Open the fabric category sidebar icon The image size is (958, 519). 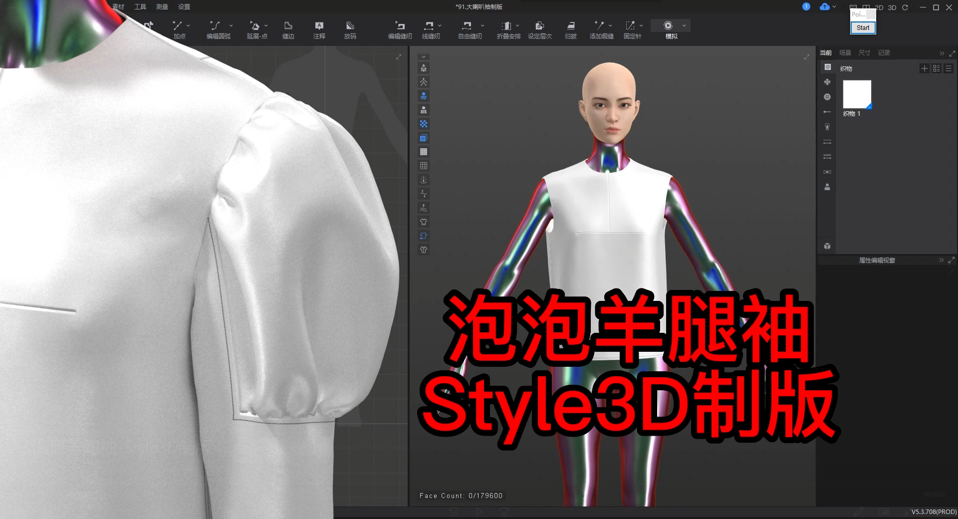click(x=827, y=67)
